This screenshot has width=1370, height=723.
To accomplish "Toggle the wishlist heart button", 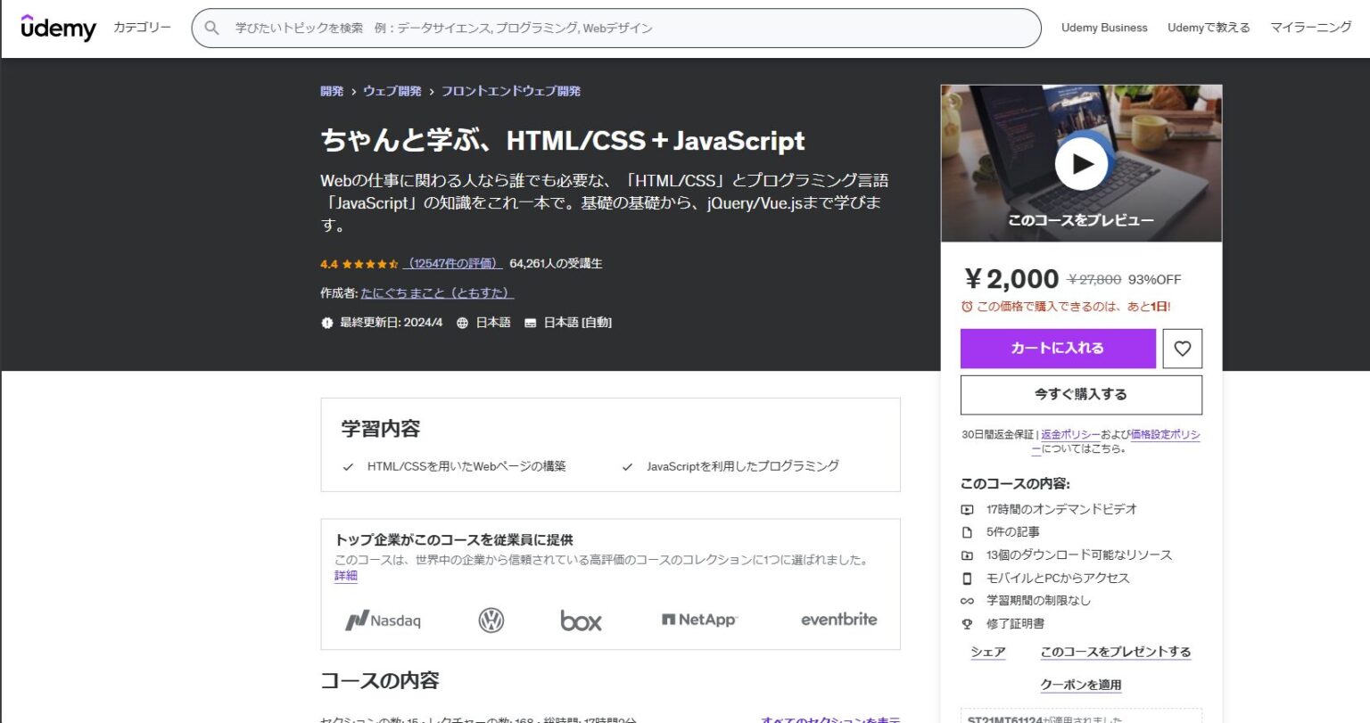I will (1182, 348).
